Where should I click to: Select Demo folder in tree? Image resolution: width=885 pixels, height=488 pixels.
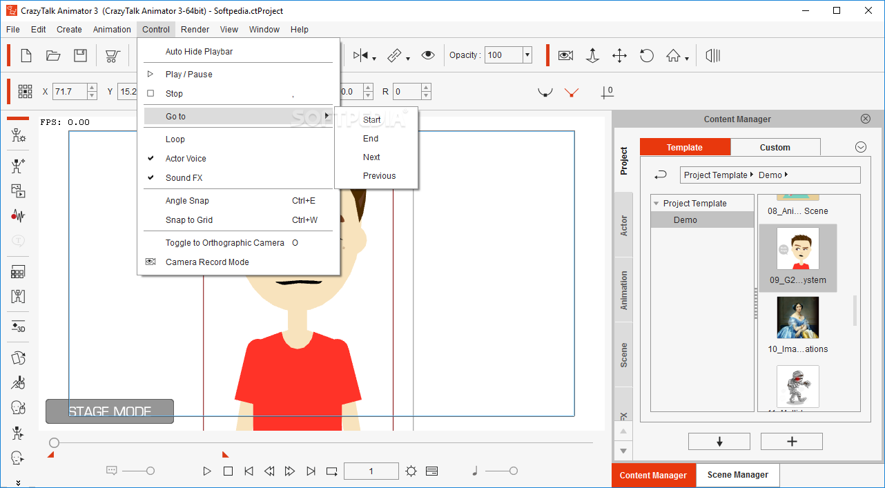702,220
